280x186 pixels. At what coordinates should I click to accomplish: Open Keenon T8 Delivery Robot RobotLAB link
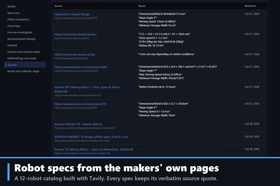94,149
